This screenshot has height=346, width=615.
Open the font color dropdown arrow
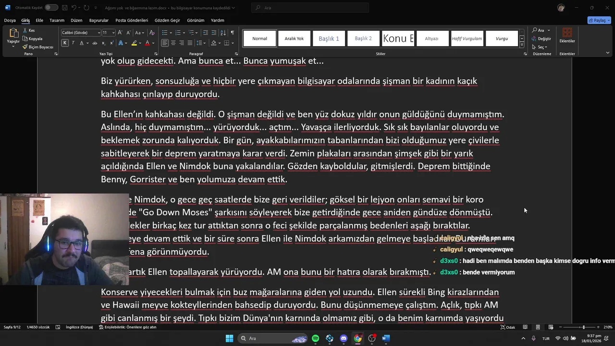tap(153, 43)
